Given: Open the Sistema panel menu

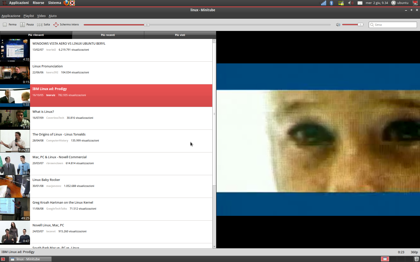Looking at the screenshot, I should tap(54, 3).
